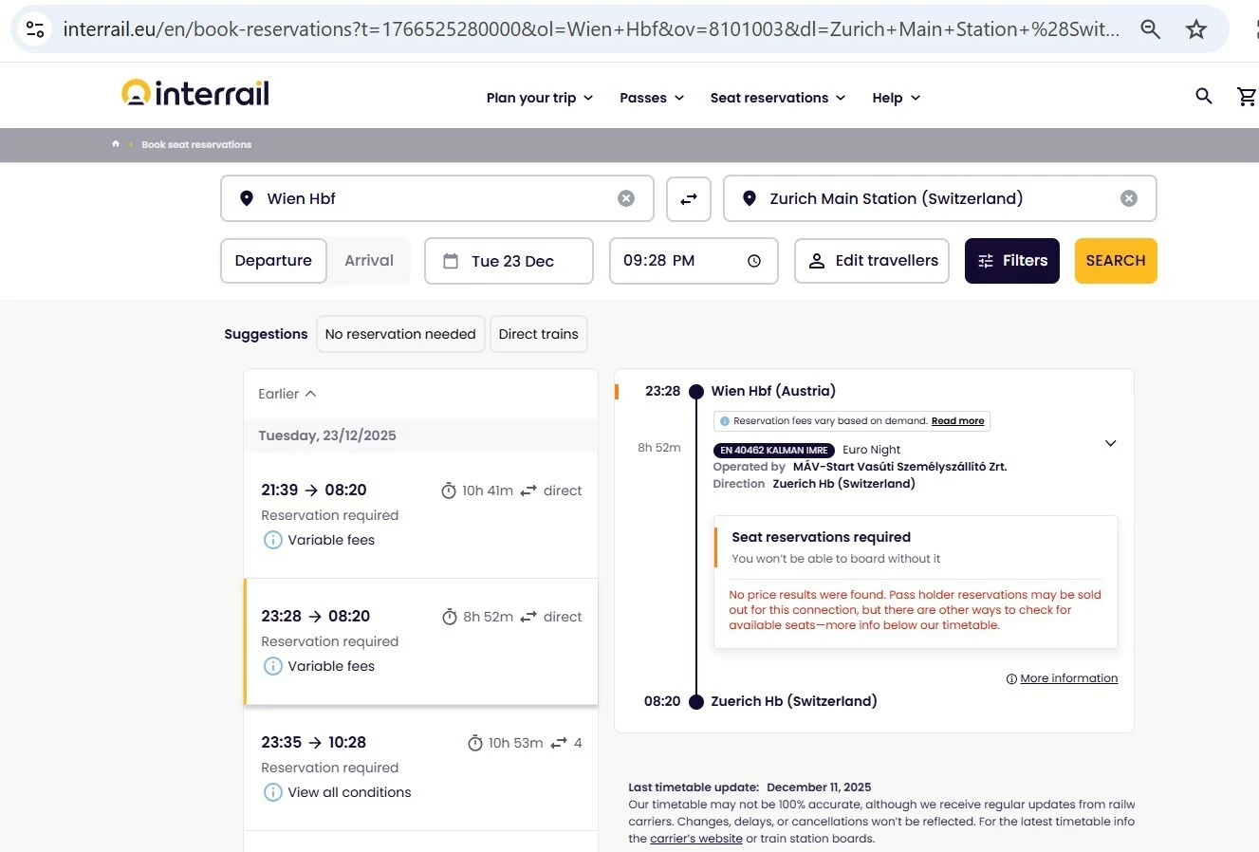Click the Zurich Main Station destination input
This screenshot has height=852, width=1259.
940,198
